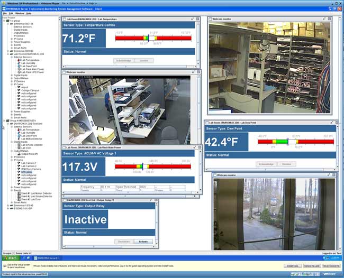Click the Activate button for Output Relay
This screenshot has height=278, width=344.
pos(143,242)
